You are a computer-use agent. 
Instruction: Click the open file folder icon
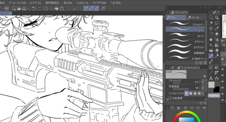click(x=19, y=8)
